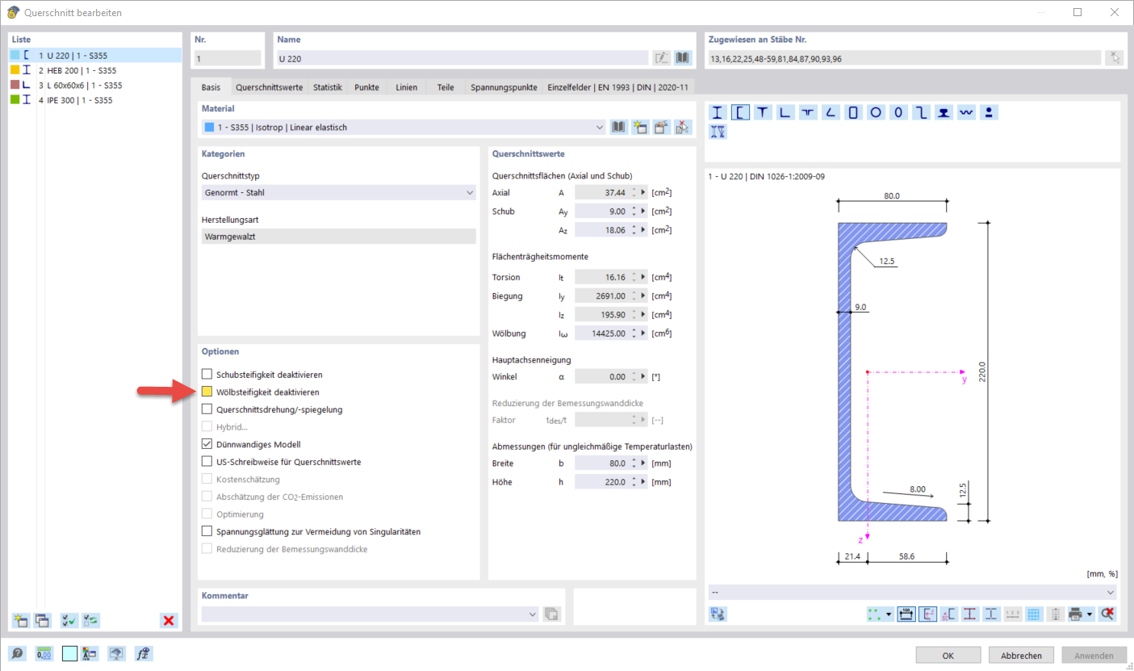Open the help icon at bottom left
This screenshot has width=1134, height=671.
17,654
